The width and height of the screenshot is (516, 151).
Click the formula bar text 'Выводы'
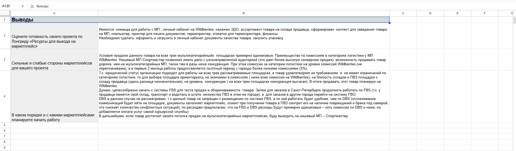pos(43,6)
